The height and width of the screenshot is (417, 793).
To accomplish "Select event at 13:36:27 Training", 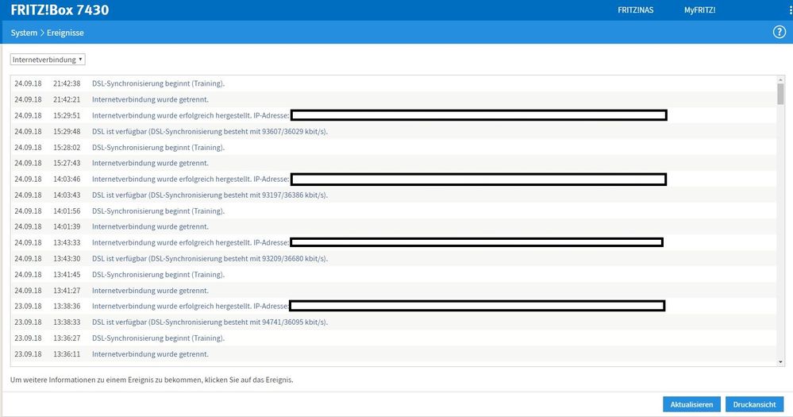I will click(394, 338).
